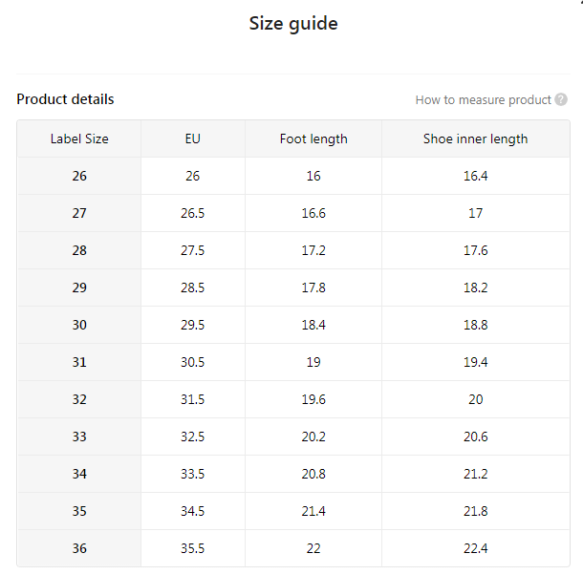Select the label size 26 row
The width and height of the screenshot is (583, 575).
pos(79,176)
